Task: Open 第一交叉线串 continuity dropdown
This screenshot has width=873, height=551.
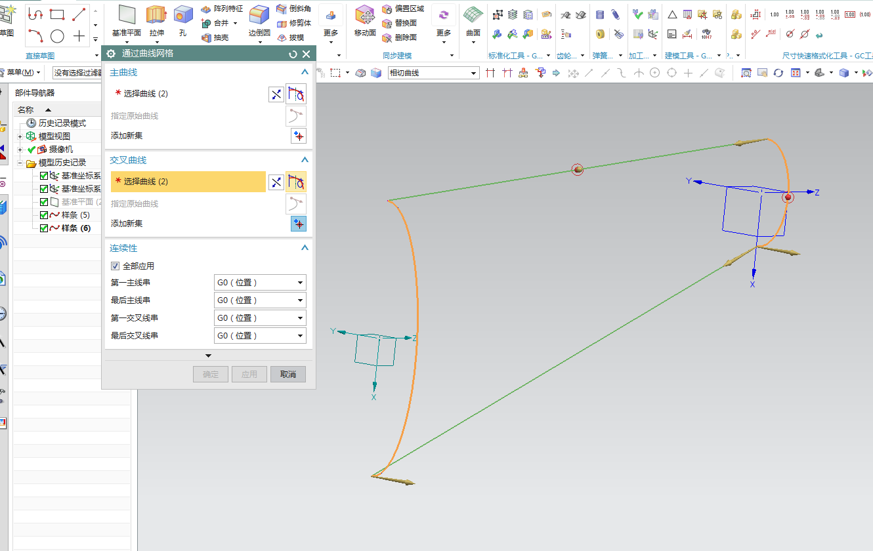Action: (x=260, y=318)
